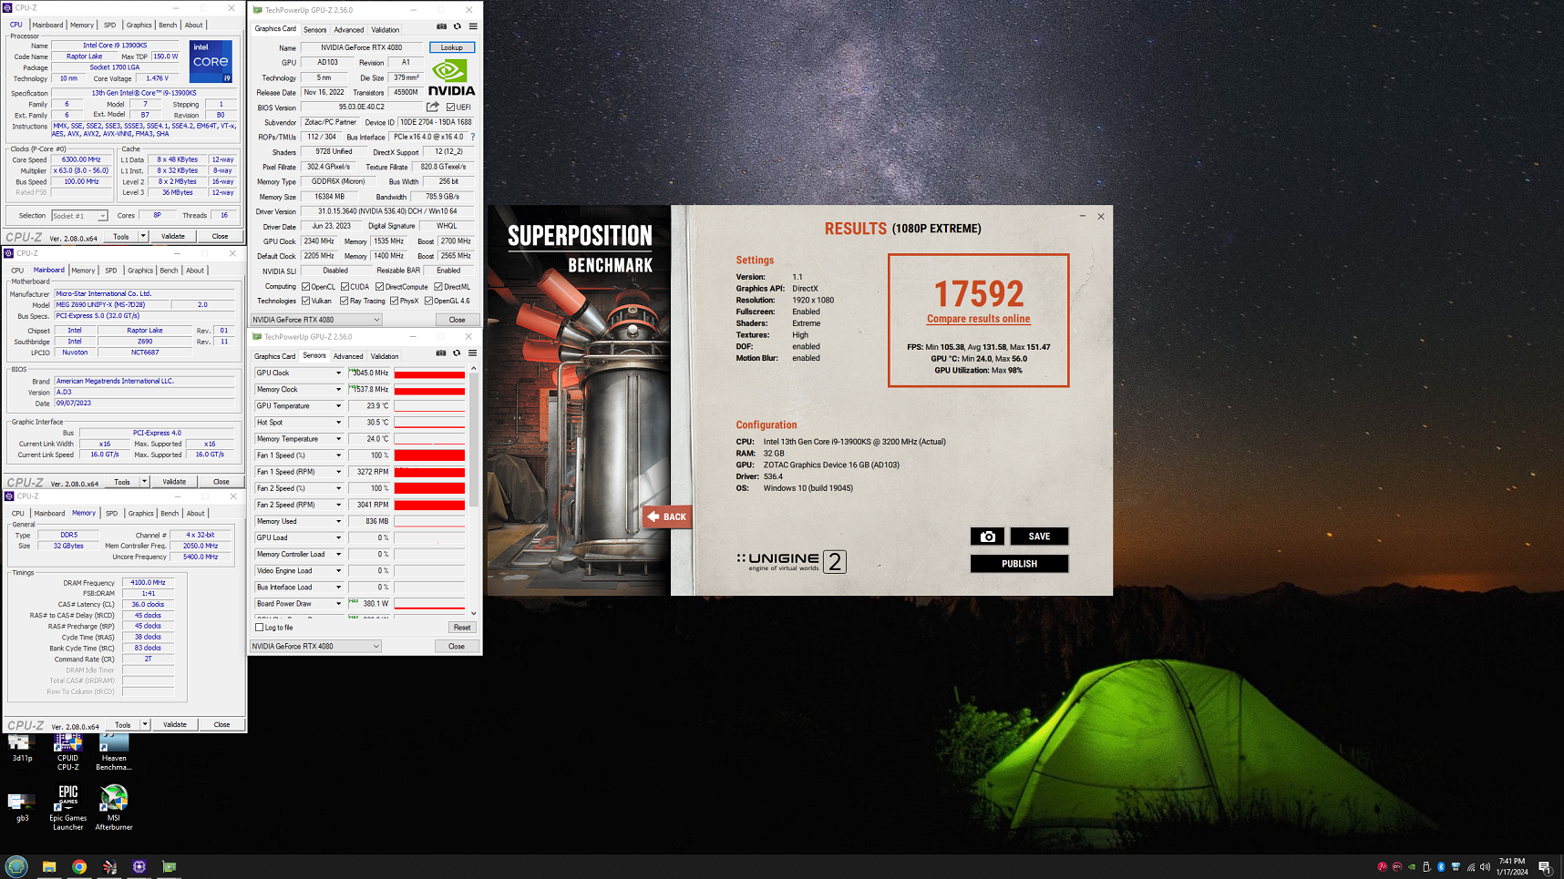
Task: Open GPU selector dropdown in GPU-Z Graphics Card window
Action: 315,320
